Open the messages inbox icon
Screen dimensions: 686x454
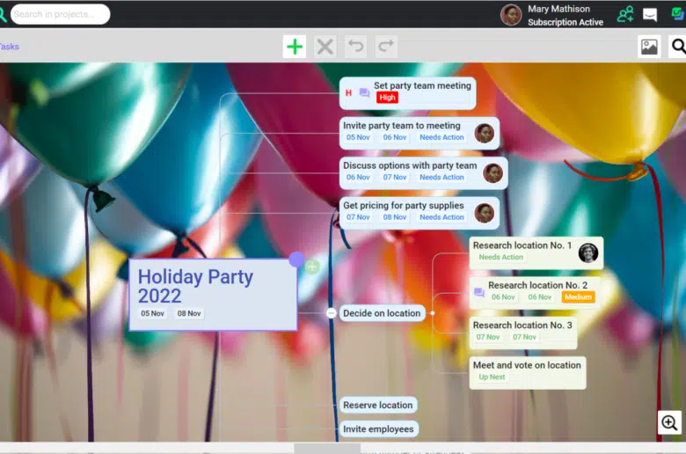click(650, 14)
